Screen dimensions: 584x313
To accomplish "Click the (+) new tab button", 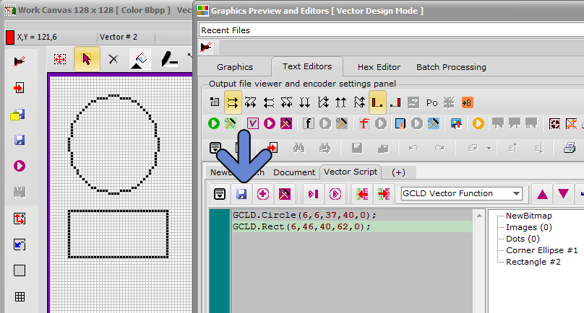I will click(x=398, y=172).
